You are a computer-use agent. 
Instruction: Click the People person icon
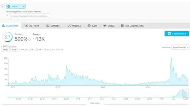point(69,26)
